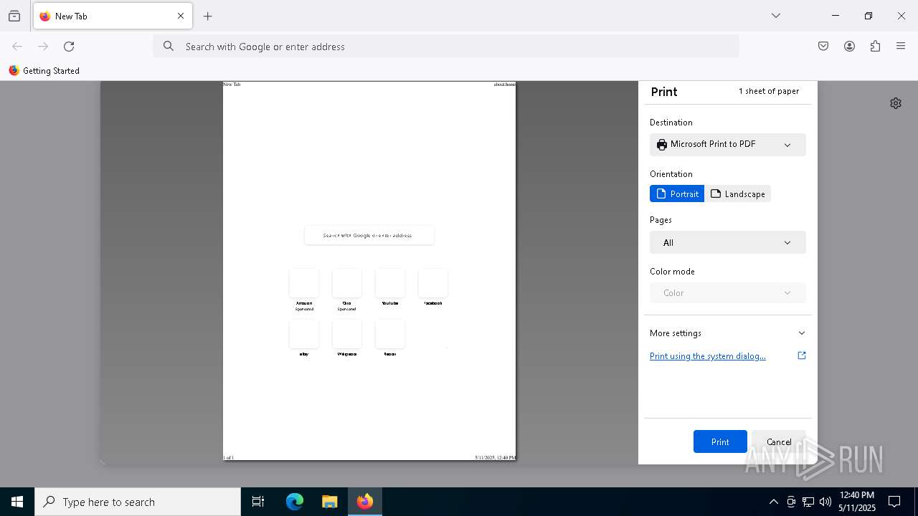The height and width of the screenshot is (516, 918).
Task: Minimize the Firefox window
Action: coord(836,16)
